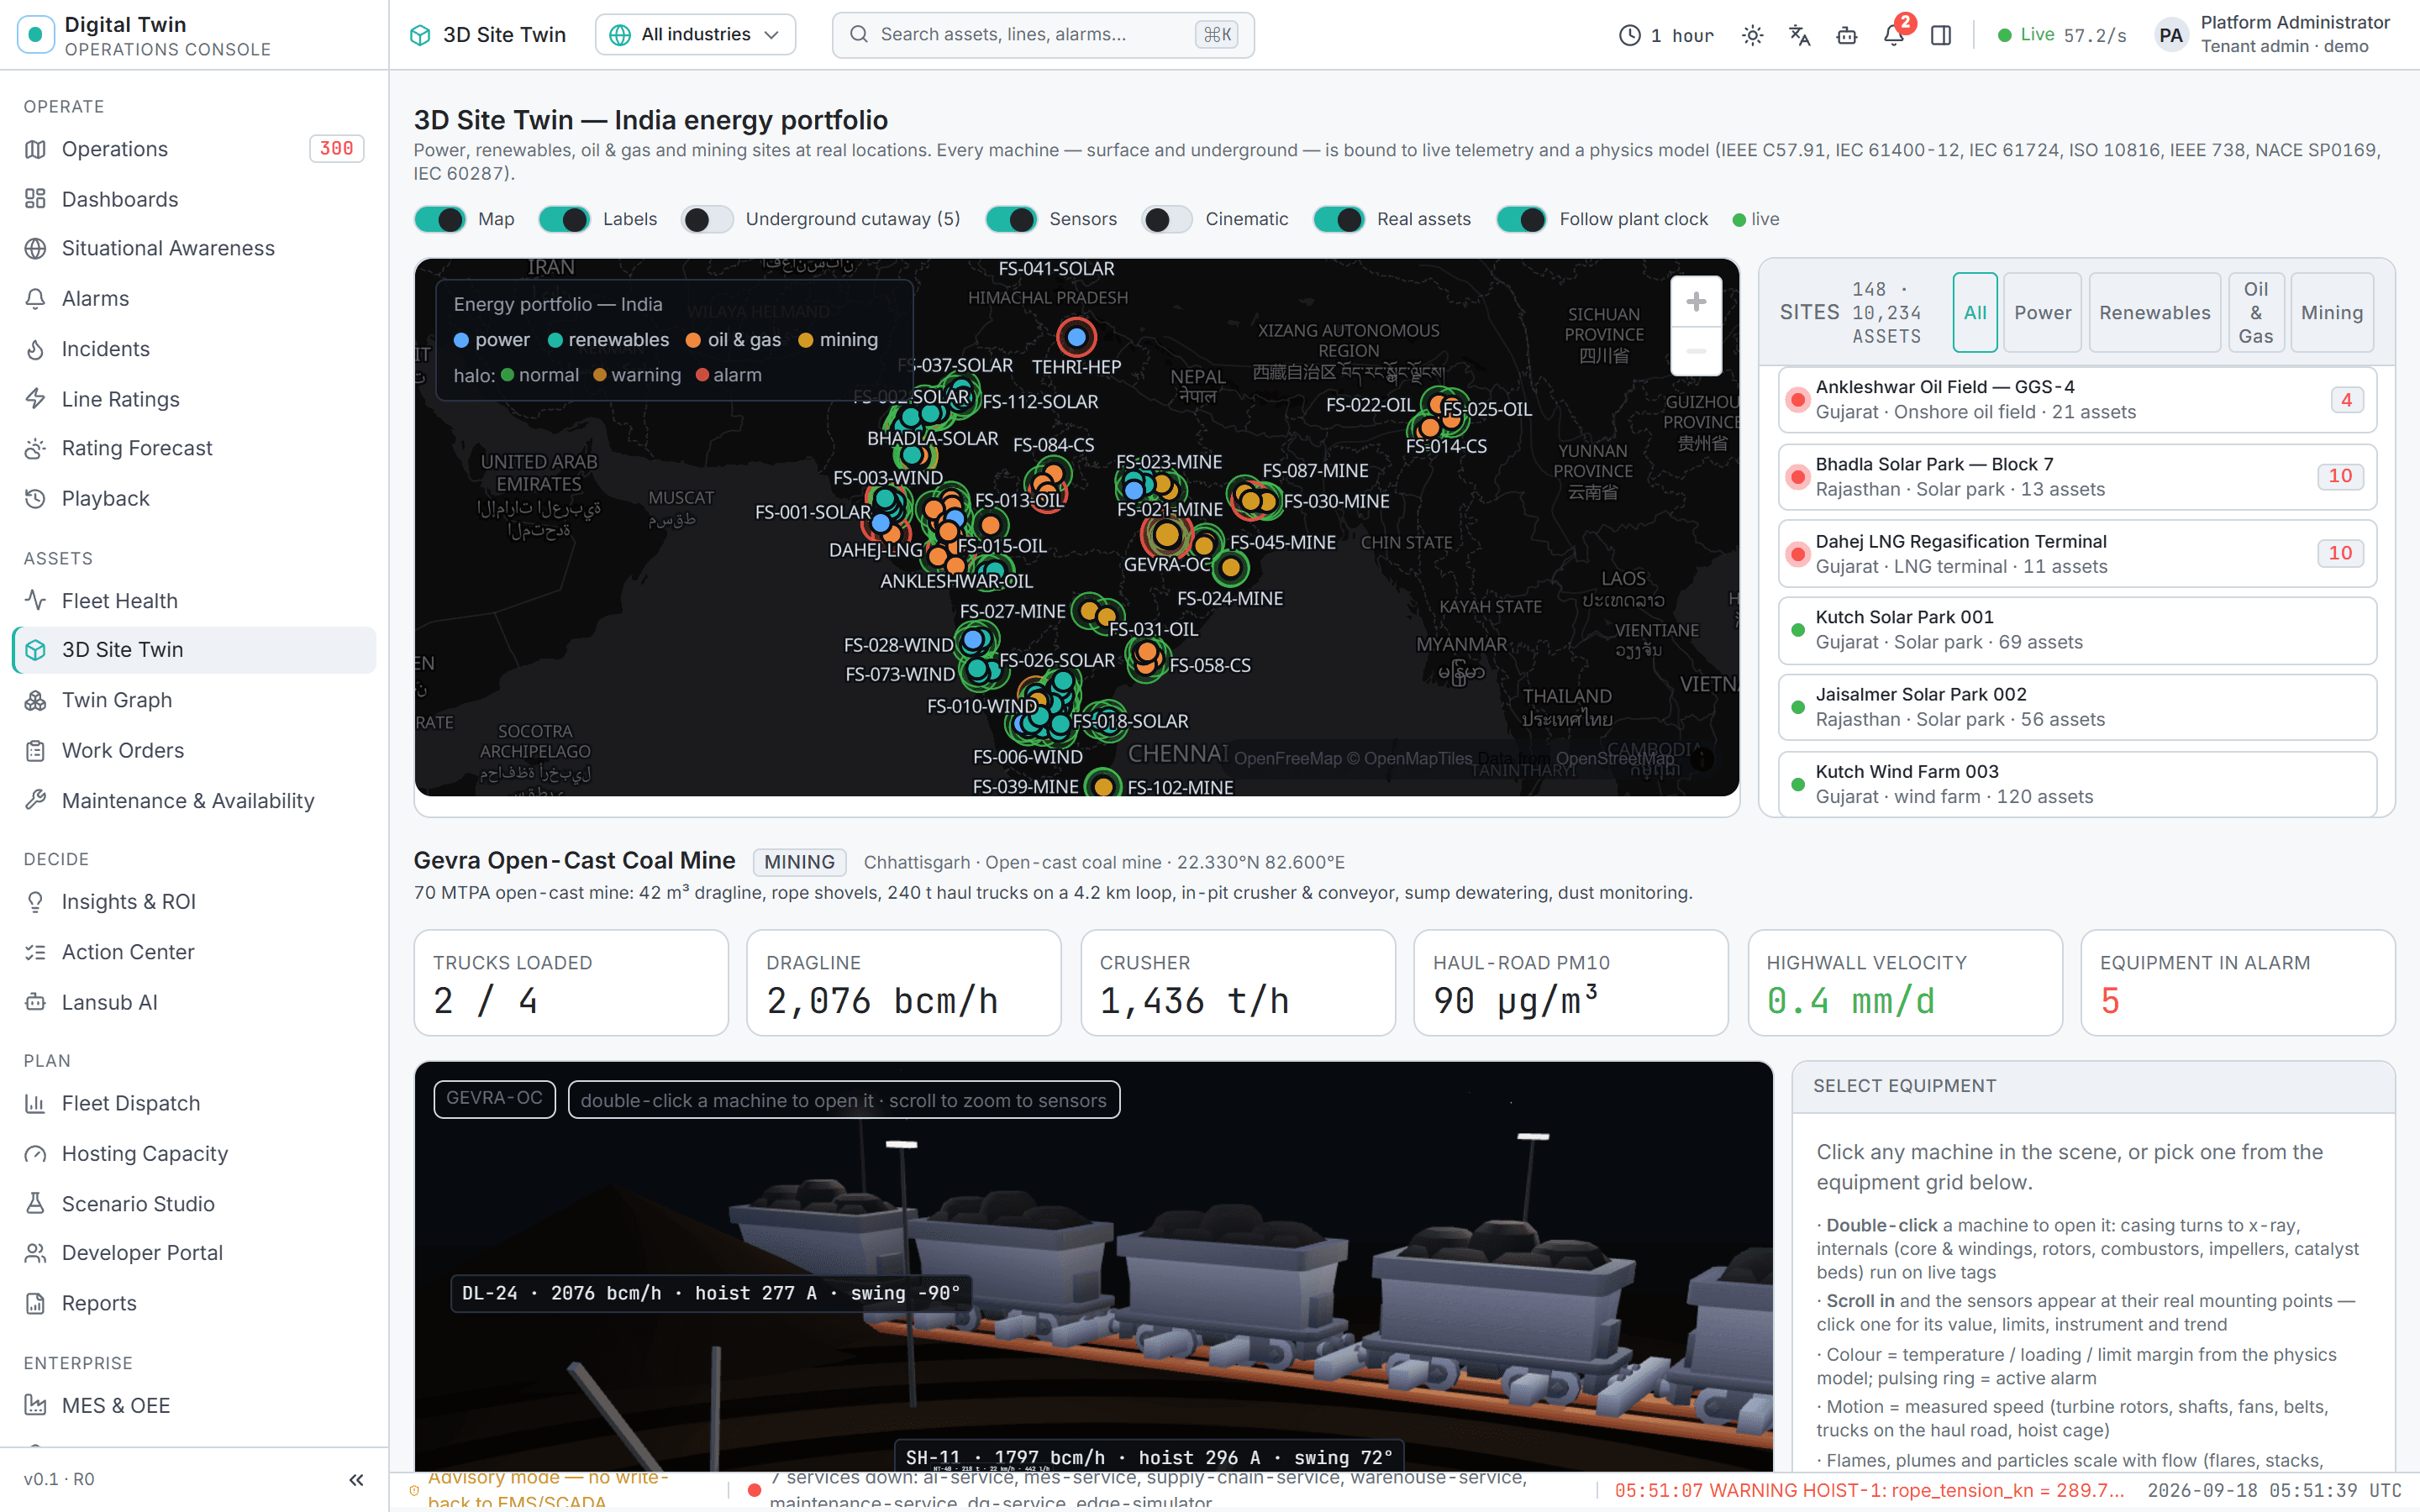
Task: Enable Cinematic mode
Action: click(1167, 219)
